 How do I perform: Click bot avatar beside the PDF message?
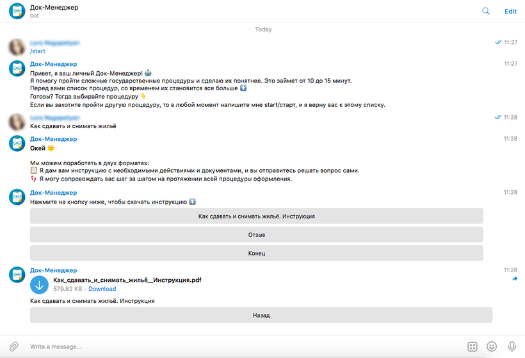(x=17, y=275)
